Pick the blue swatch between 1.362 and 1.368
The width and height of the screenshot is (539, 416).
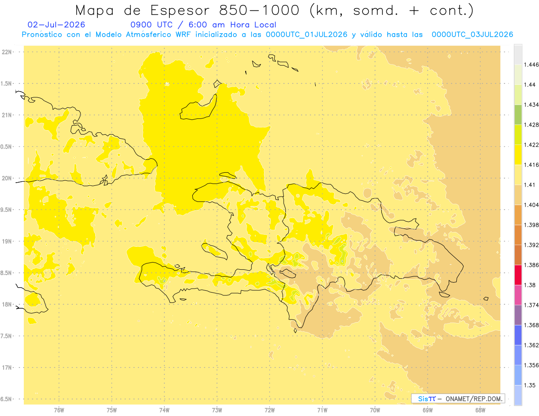click(x=518, y=335)
